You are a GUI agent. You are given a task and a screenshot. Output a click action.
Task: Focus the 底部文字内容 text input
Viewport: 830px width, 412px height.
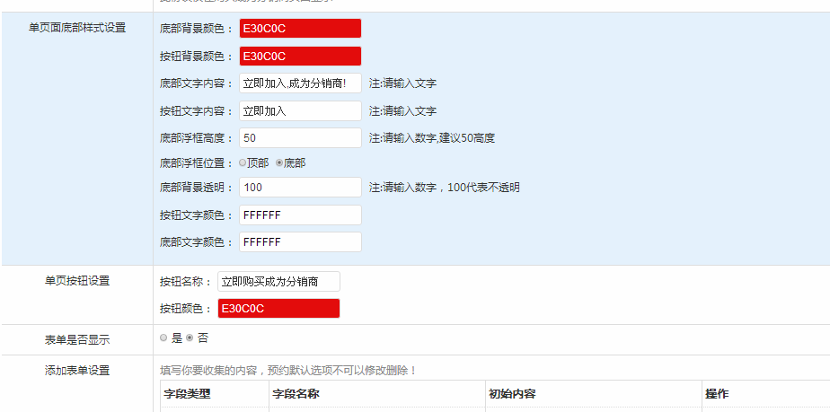point(300,83)
